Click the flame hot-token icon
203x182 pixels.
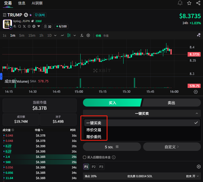click(x=30, y=15)
